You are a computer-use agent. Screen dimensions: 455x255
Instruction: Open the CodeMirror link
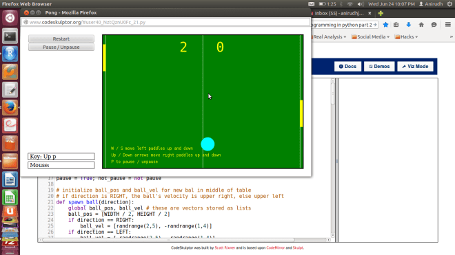275,247
